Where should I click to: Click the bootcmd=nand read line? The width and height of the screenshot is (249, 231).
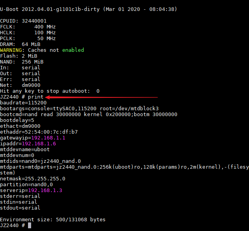click(x=89, y=115)
